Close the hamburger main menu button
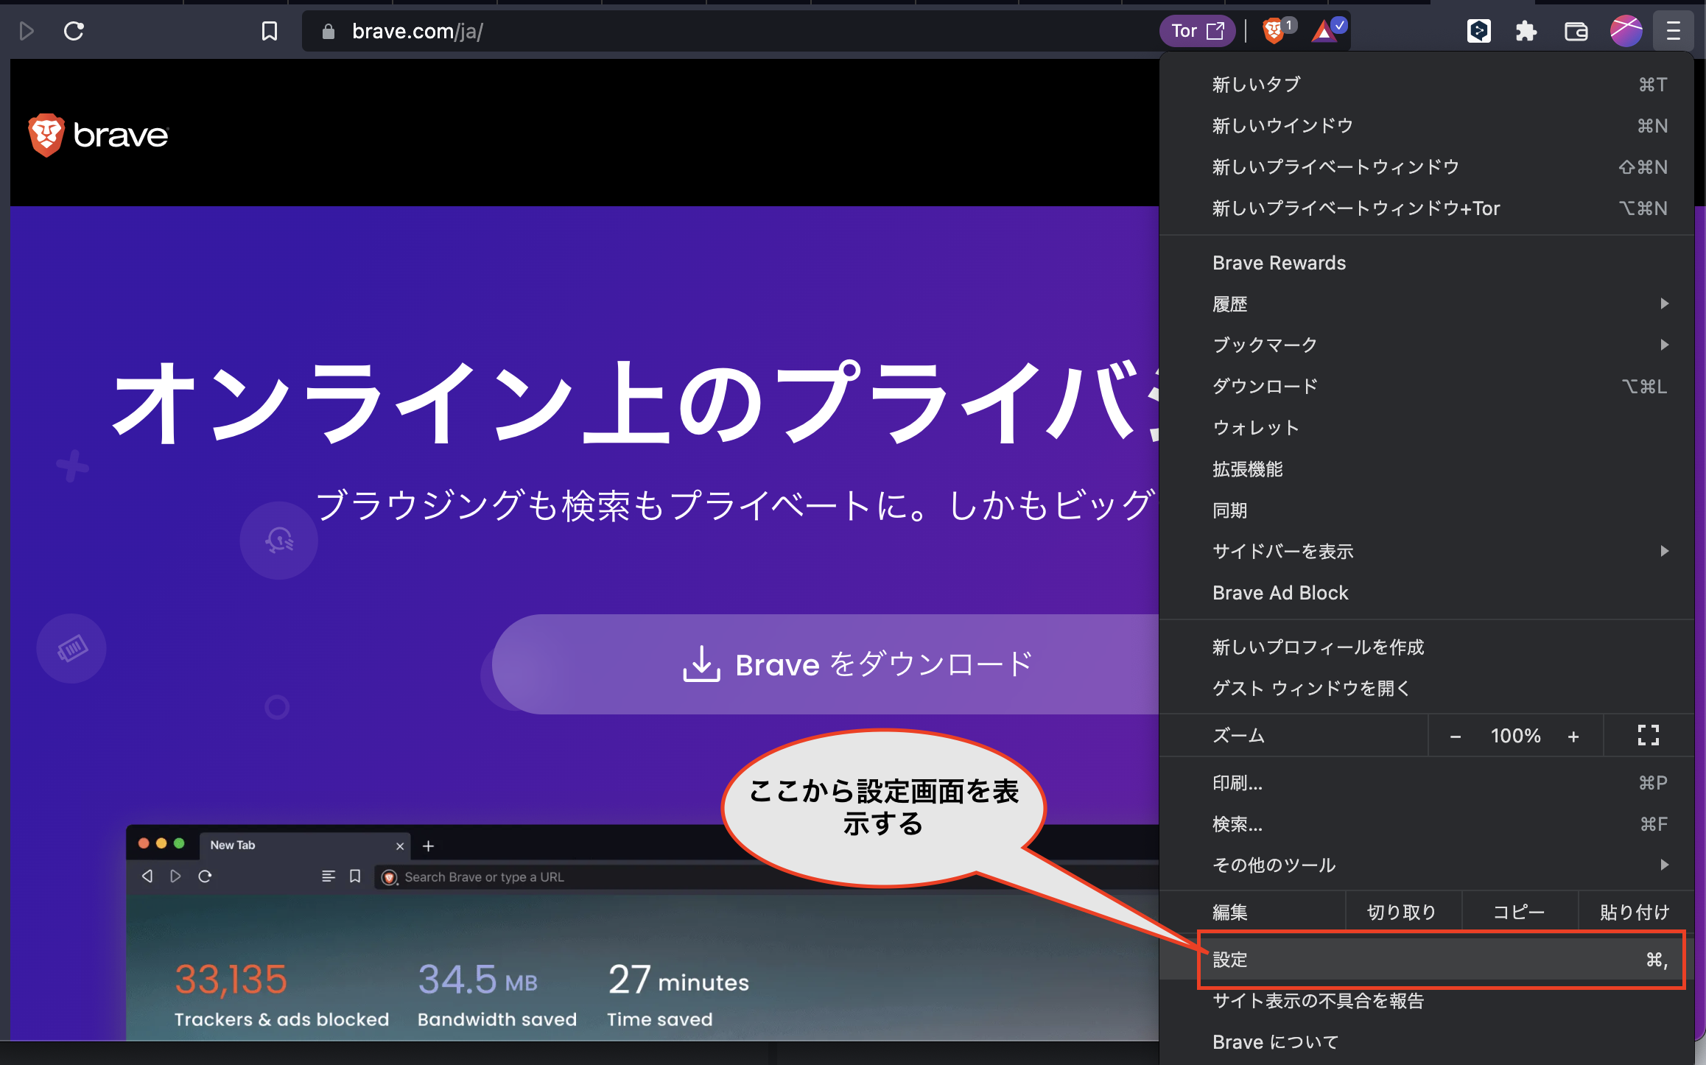Viewport: 1706px width, 1065px height. tap(1674, 31)
